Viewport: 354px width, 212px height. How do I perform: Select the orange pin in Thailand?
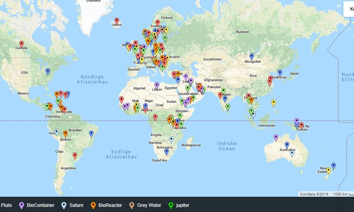point(251,101)
